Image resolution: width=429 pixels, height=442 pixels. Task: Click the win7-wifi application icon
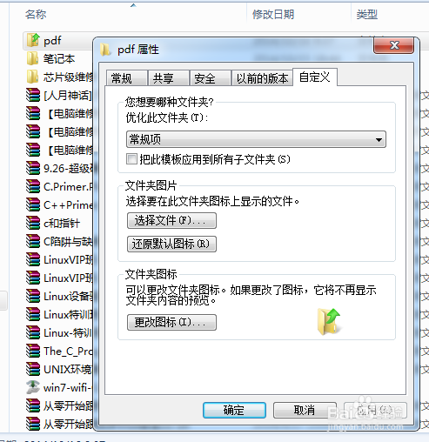click(x=33, y=387)
